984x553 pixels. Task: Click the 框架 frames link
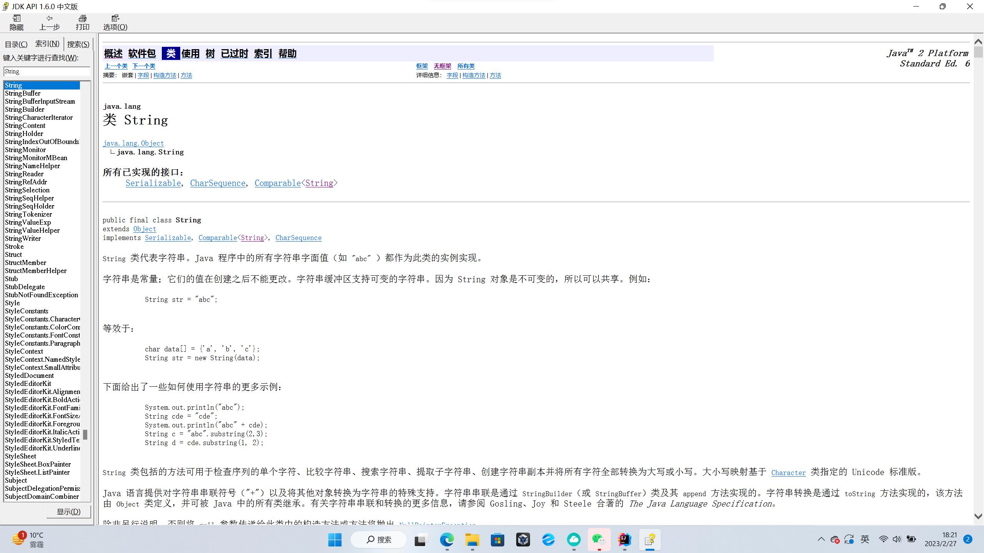pos(422,66)
